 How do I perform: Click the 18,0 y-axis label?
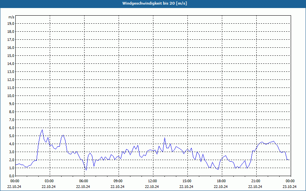(x=11, y=32)
